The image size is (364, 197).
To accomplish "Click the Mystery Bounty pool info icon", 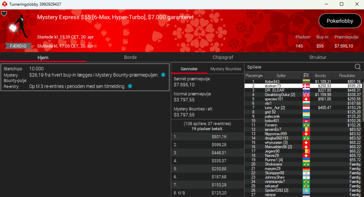I will coord(163,75).
